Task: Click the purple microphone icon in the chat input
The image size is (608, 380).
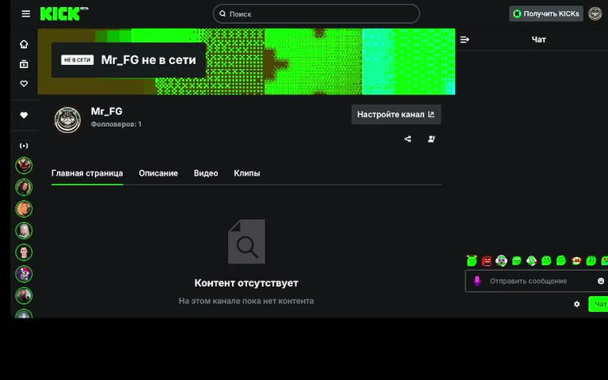Action: (x=477, y=280)
